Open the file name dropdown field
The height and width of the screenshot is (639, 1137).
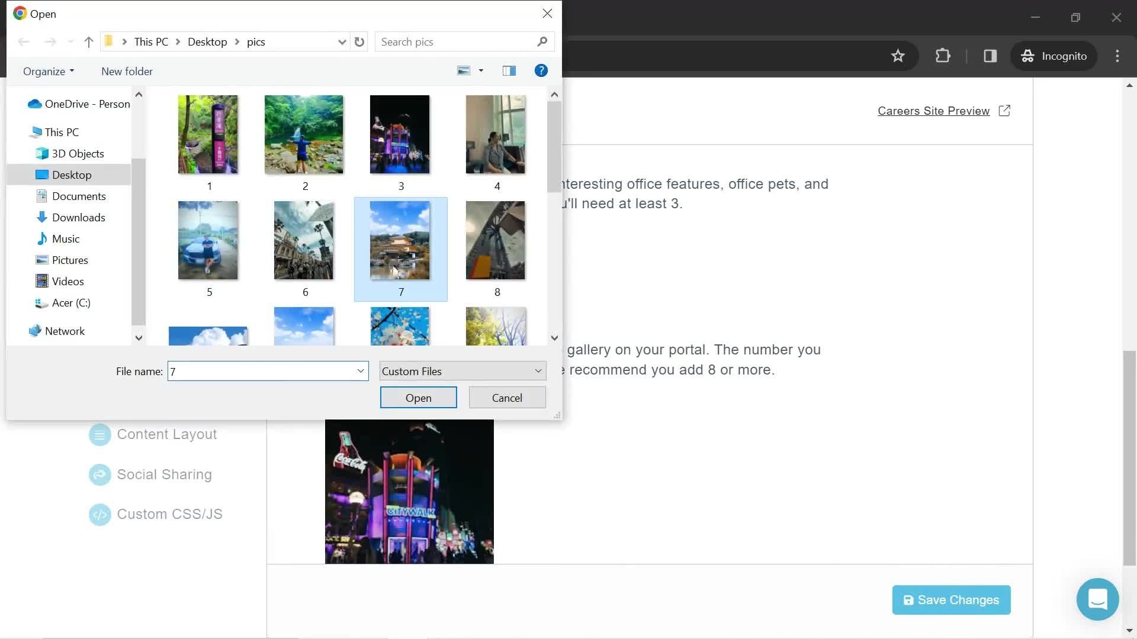point(360,370)
